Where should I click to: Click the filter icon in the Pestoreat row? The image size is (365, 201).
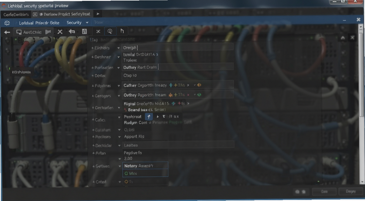(164, 116)
